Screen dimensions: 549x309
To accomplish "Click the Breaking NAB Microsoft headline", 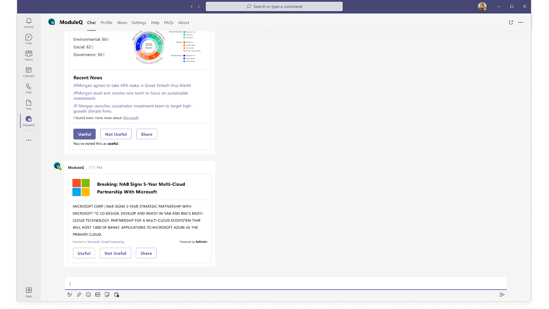I will pyautogui.click(x=141, y=188).
